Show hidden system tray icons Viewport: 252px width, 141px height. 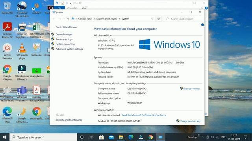203,137
